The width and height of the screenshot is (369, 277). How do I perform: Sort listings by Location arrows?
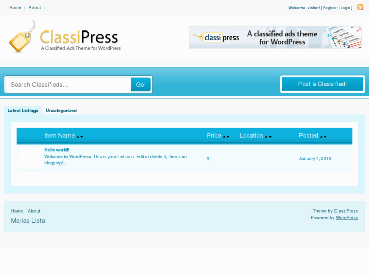click(x=269, y=137)
